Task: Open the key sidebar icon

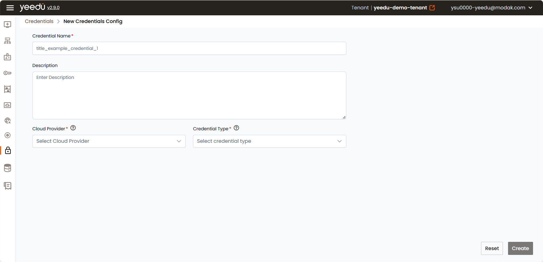Action: [8, 73]
